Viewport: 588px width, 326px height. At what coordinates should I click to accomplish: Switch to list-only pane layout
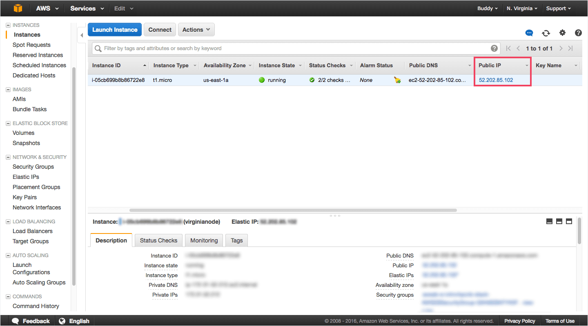(x=549, y=221)
